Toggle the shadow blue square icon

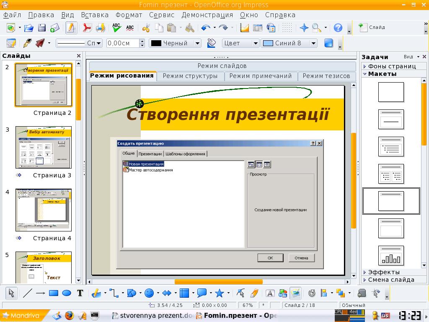pos(328,43)
